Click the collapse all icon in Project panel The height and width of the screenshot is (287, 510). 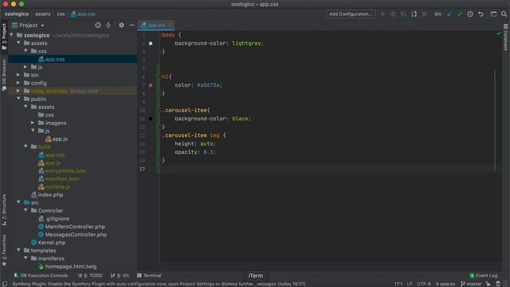pyautogui.click(x=108, y=25)
